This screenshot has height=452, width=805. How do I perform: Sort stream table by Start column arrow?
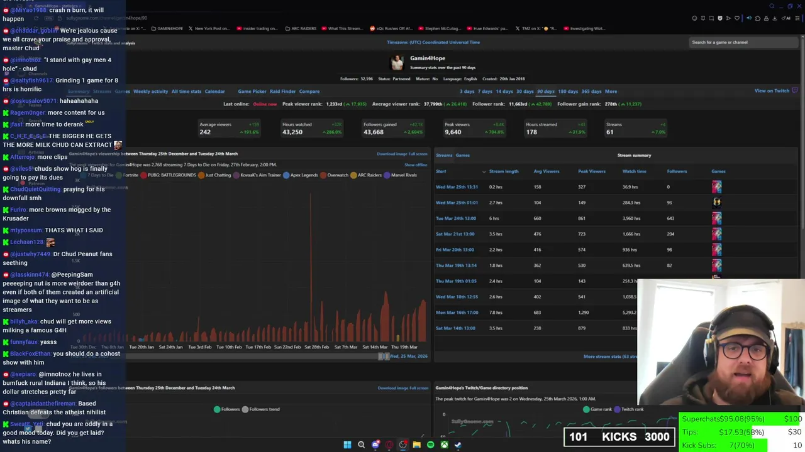(484, 171)
